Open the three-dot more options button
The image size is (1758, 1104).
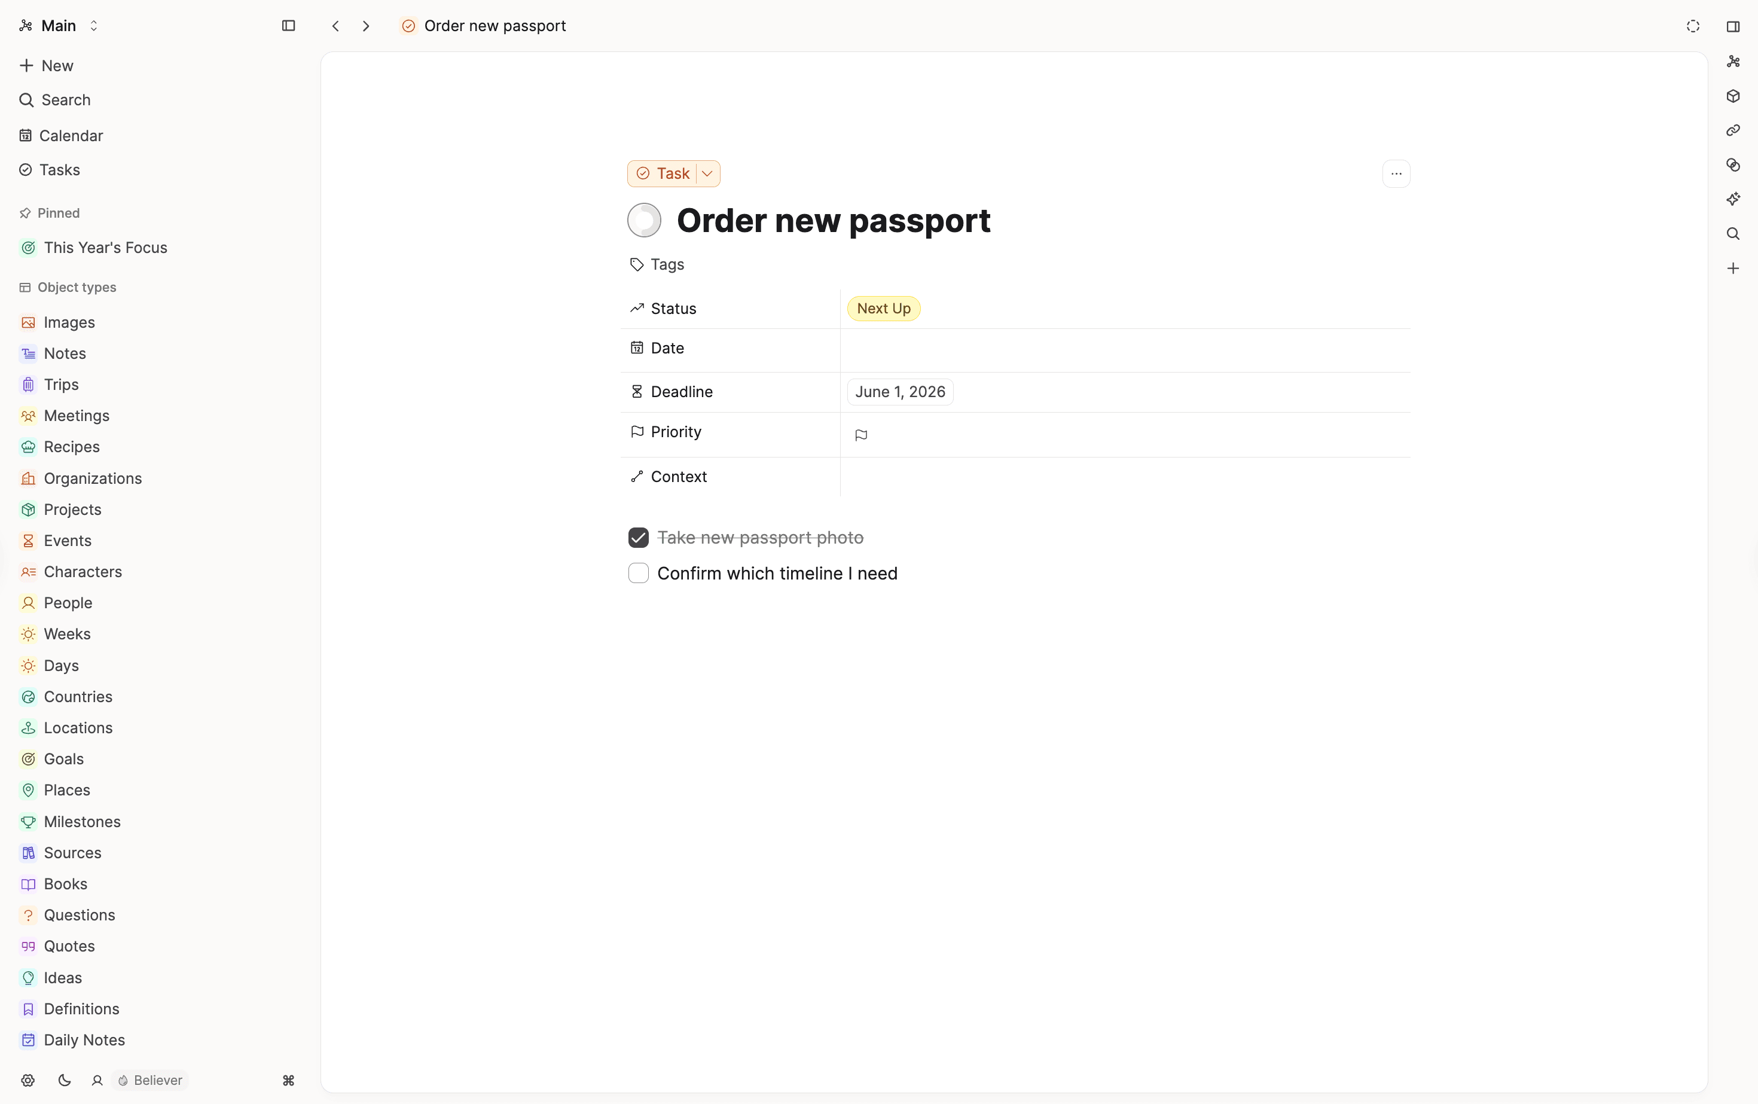click(1396, 173)
